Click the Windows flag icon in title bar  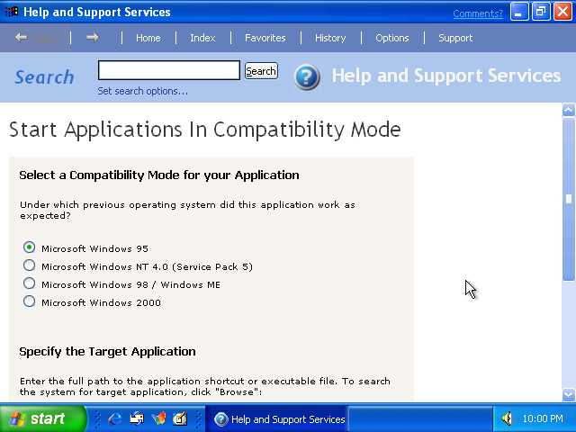pos(12,12)
